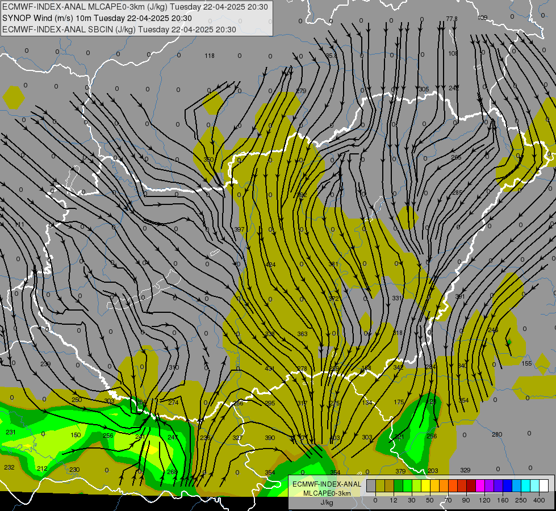
Task: Click the pure blue legend swatch
Action: (507, 486)
